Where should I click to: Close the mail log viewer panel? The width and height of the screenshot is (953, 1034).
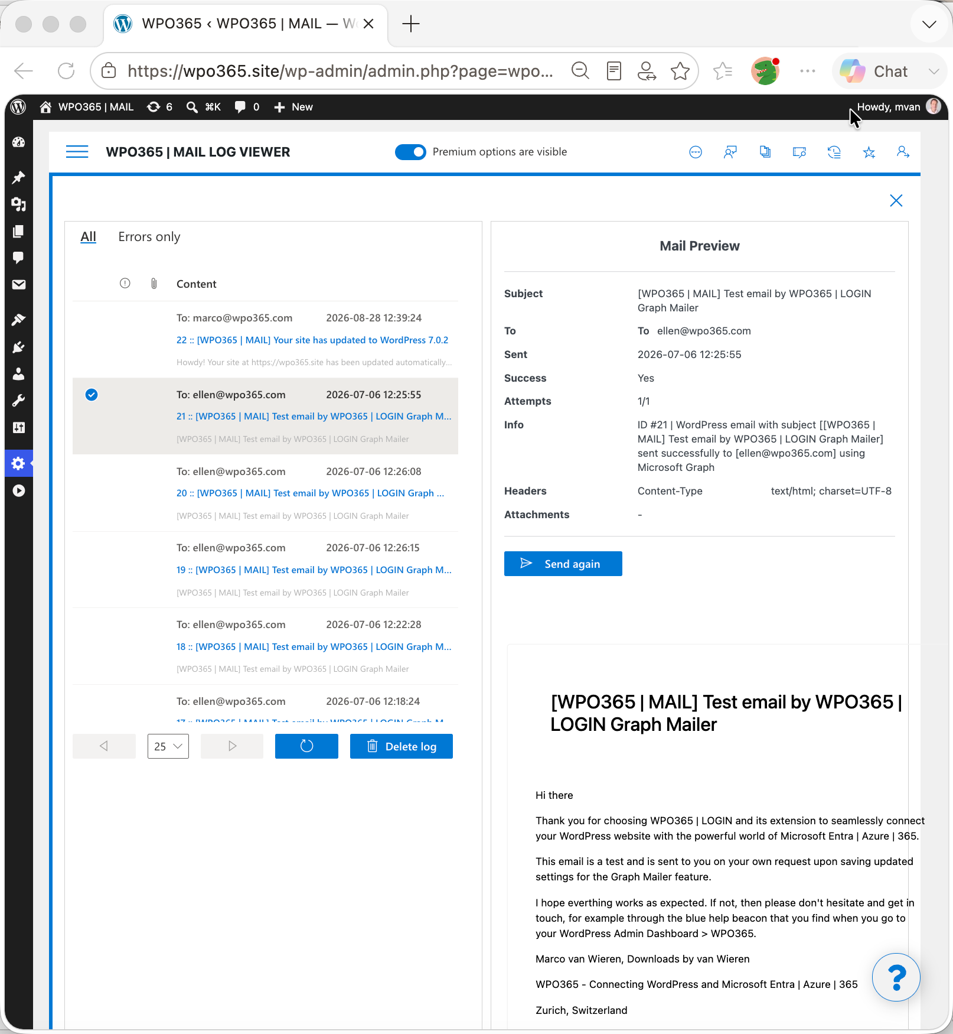[x=896, y=201]
